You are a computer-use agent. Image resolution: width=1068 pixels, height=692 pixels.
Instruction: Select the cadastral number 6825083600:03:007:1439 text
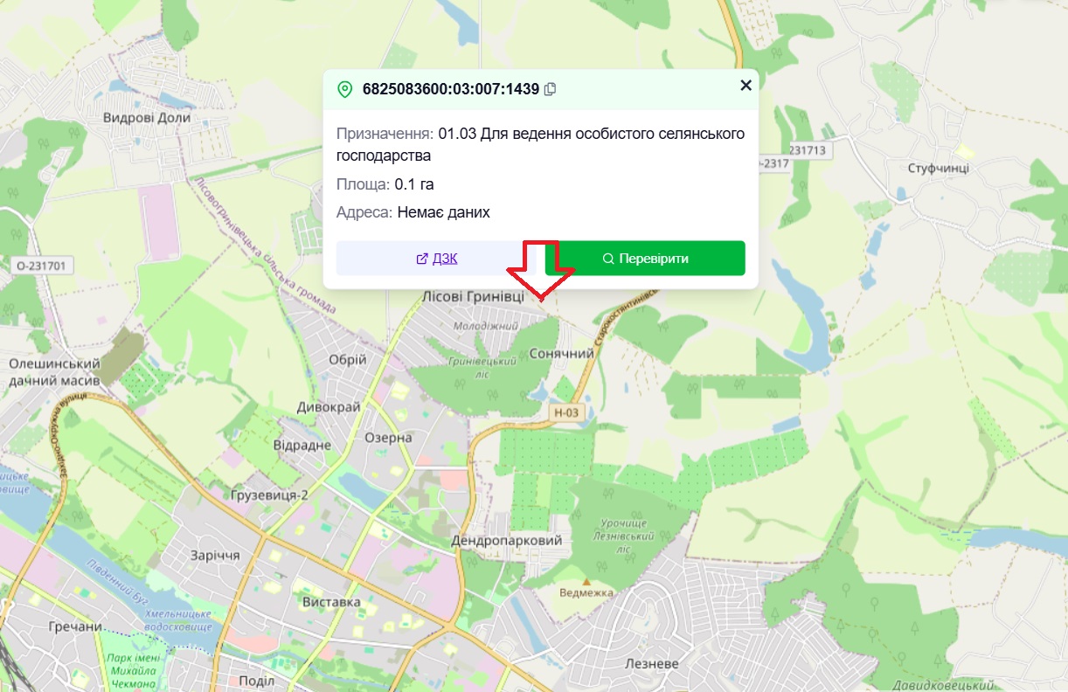pyautogui.click(x=451, y=89)
